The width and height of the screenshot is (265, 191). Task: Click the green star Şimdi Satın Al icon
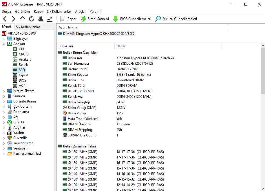point(83,19)
